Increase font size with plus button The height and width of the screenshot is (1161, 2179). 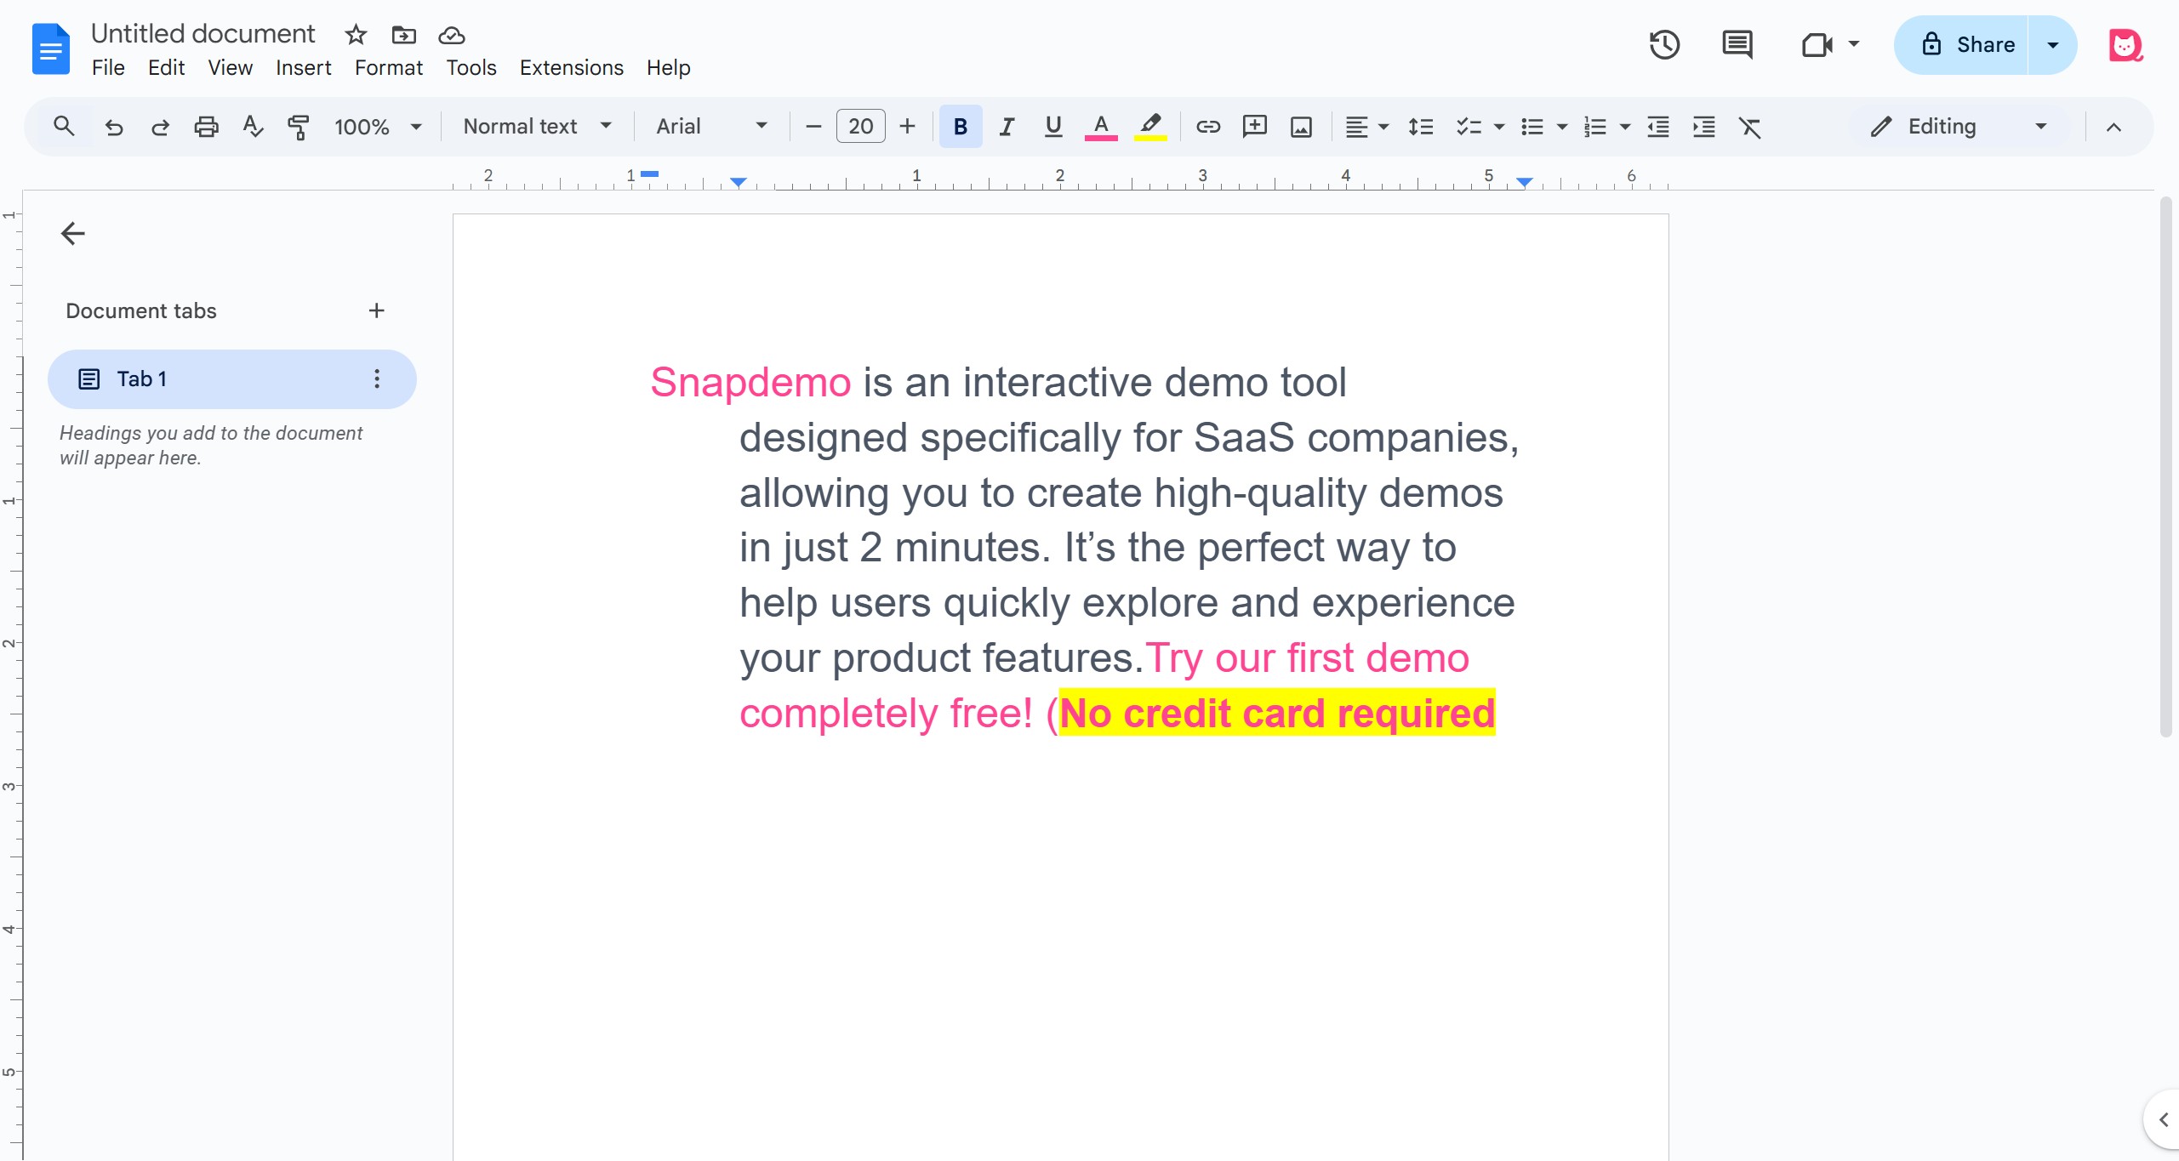(x=907, y=127)
